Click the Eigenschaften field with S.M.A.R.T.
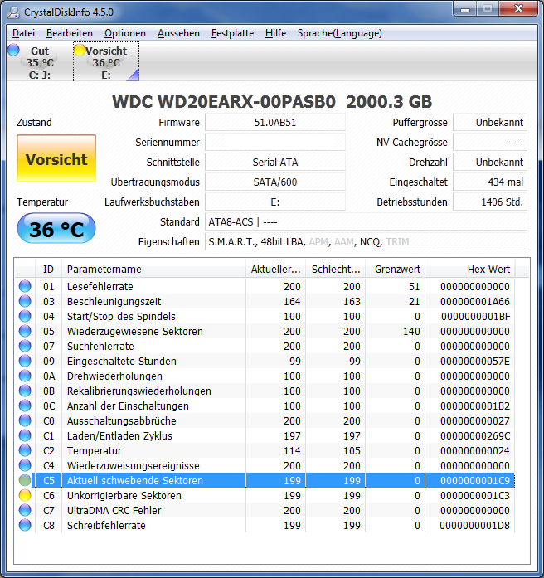544x578 pixels. pos(366,242)
